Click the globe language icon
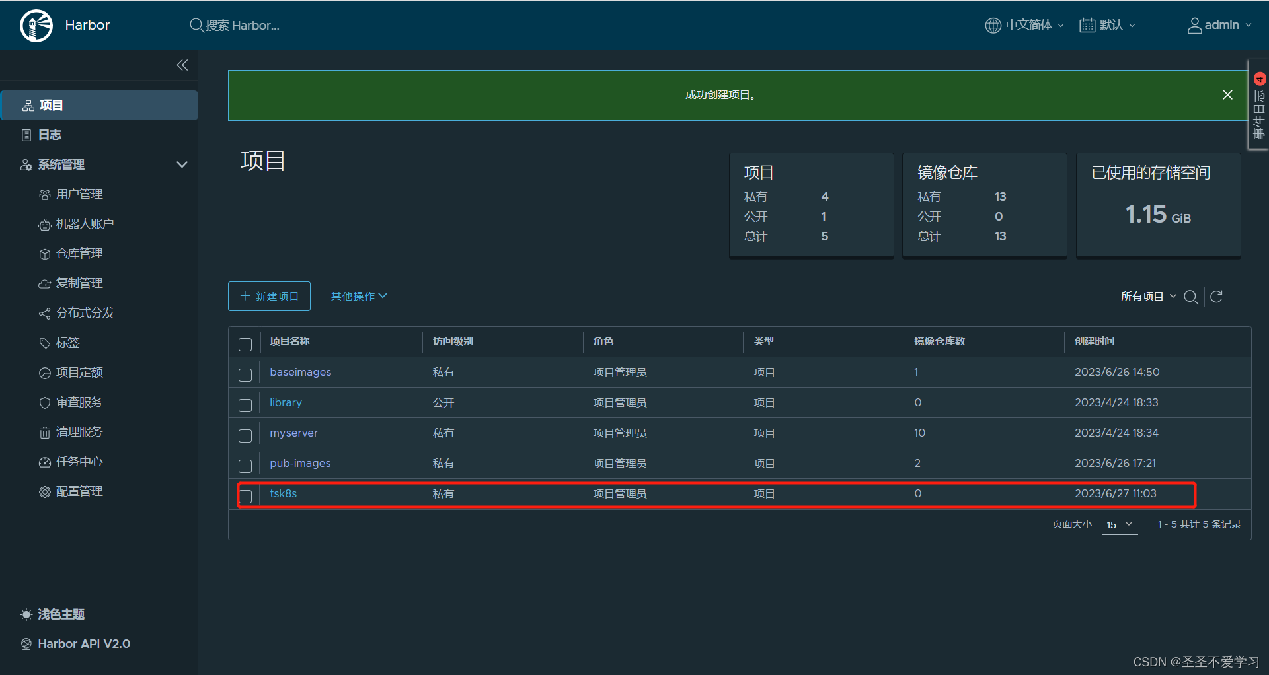This screenshot has width=1269, height=675. (993, 25)
